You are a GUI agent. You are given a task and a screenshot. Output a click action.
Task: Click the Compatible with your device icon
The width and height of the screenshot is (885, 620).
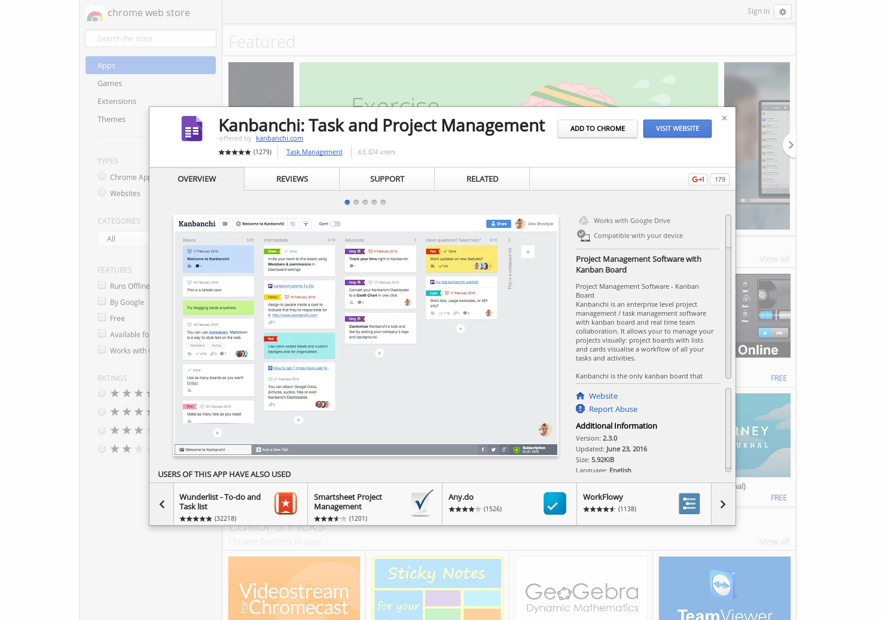(583, 236)
